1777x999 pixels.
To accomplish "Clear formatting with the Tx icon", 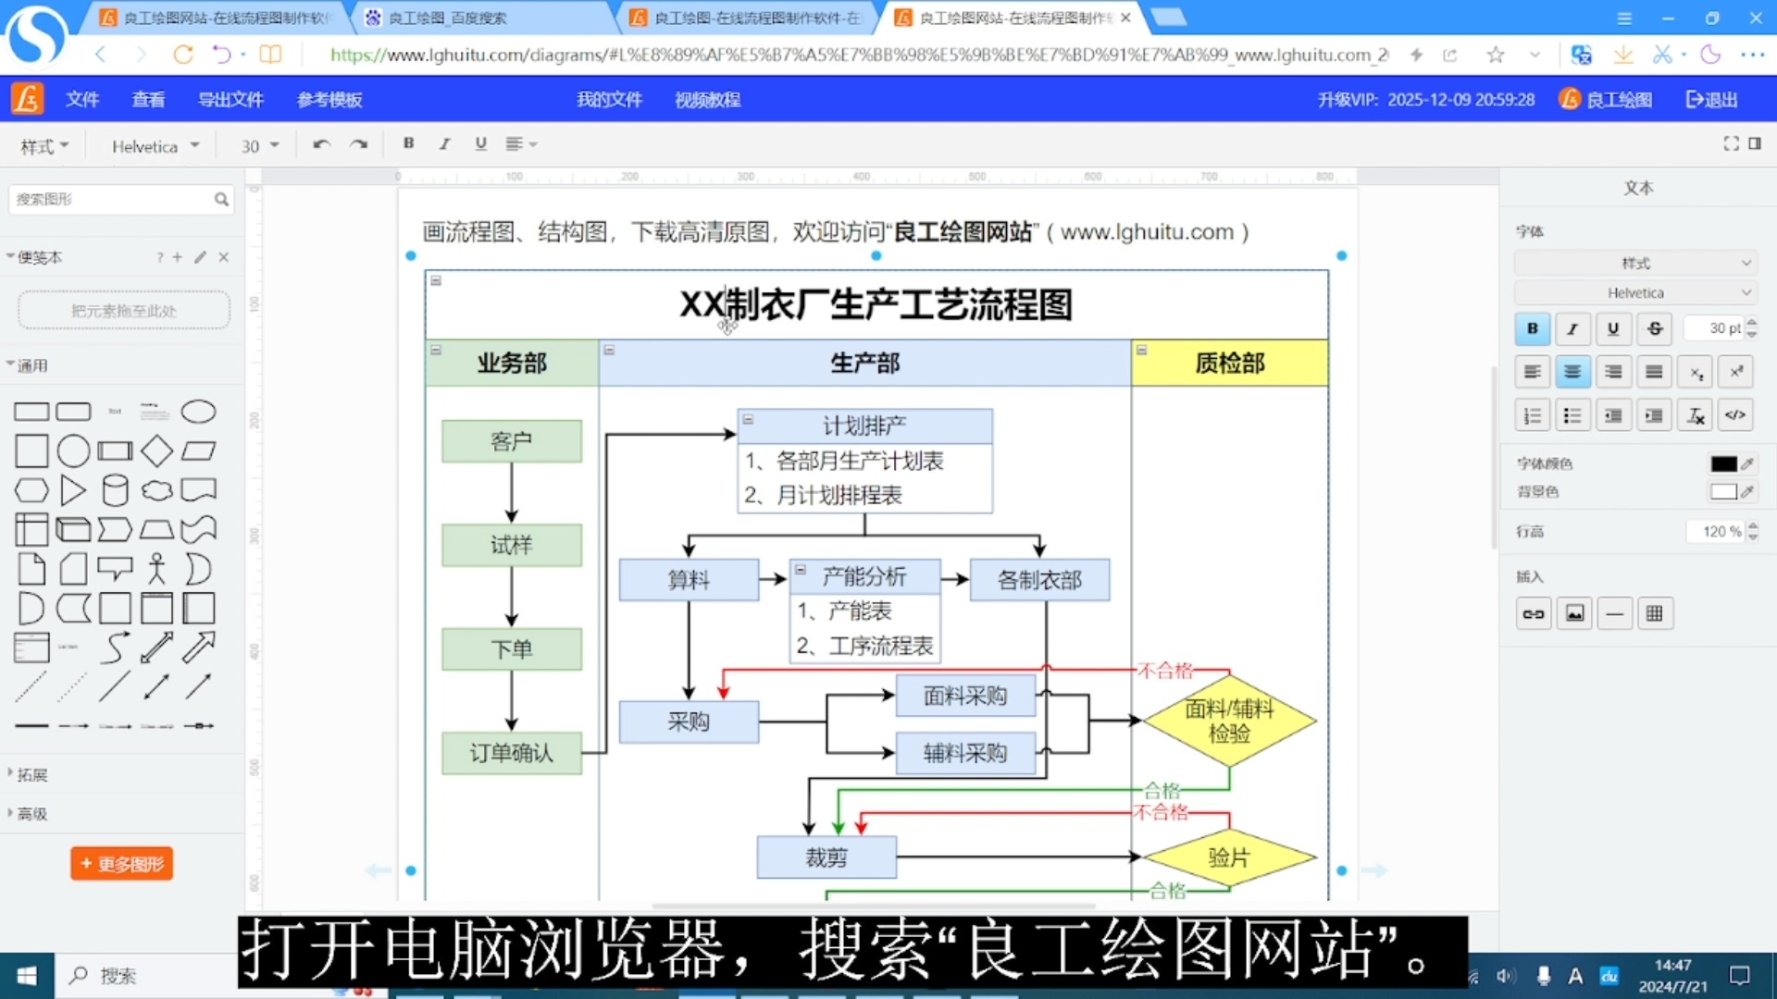I will [x=1696, y=415].
